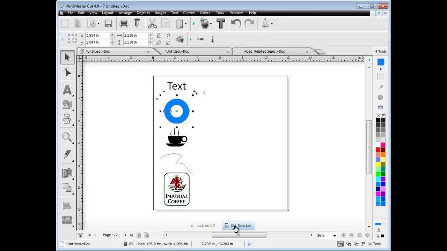Click the New document icon

65,24
